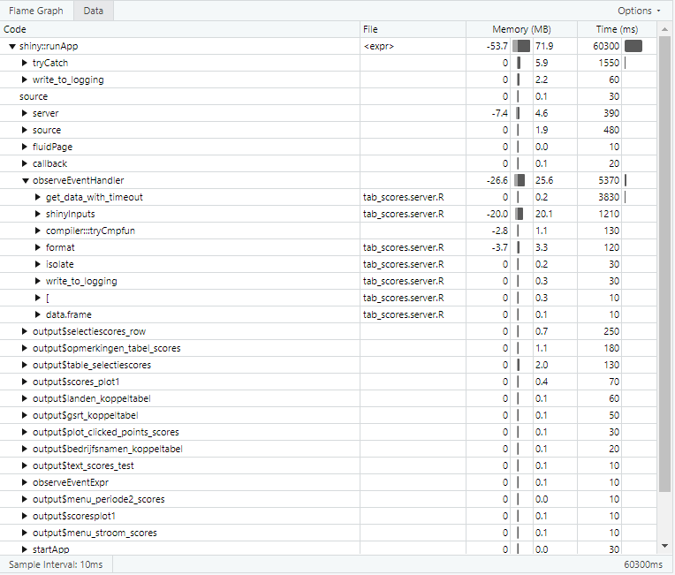Image resolution: width=675 pixels, height=575 pixels.
Task: Expand the startApp row
Action: click(25, 549)
